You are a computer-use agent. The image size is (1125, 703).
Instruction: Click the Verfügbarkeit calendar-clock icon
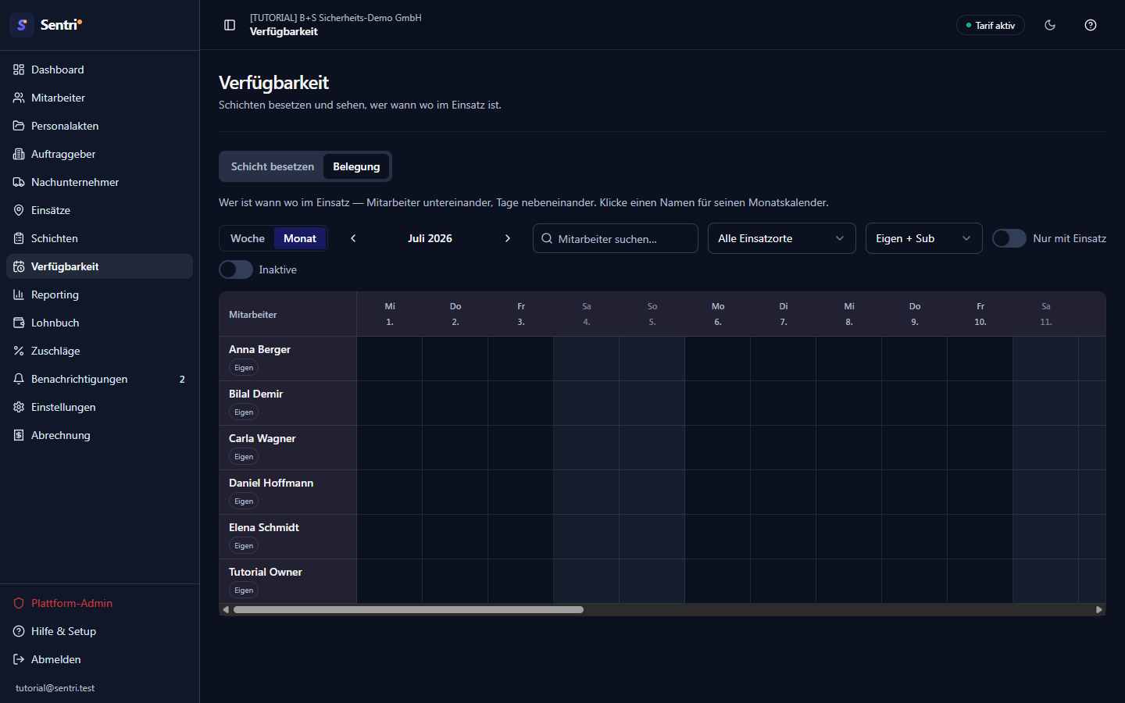coord(19,266)
